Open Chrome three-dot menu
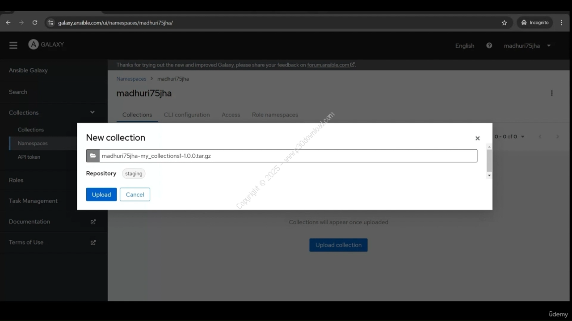The image size is (572, 321). click(x=562, y=23)
